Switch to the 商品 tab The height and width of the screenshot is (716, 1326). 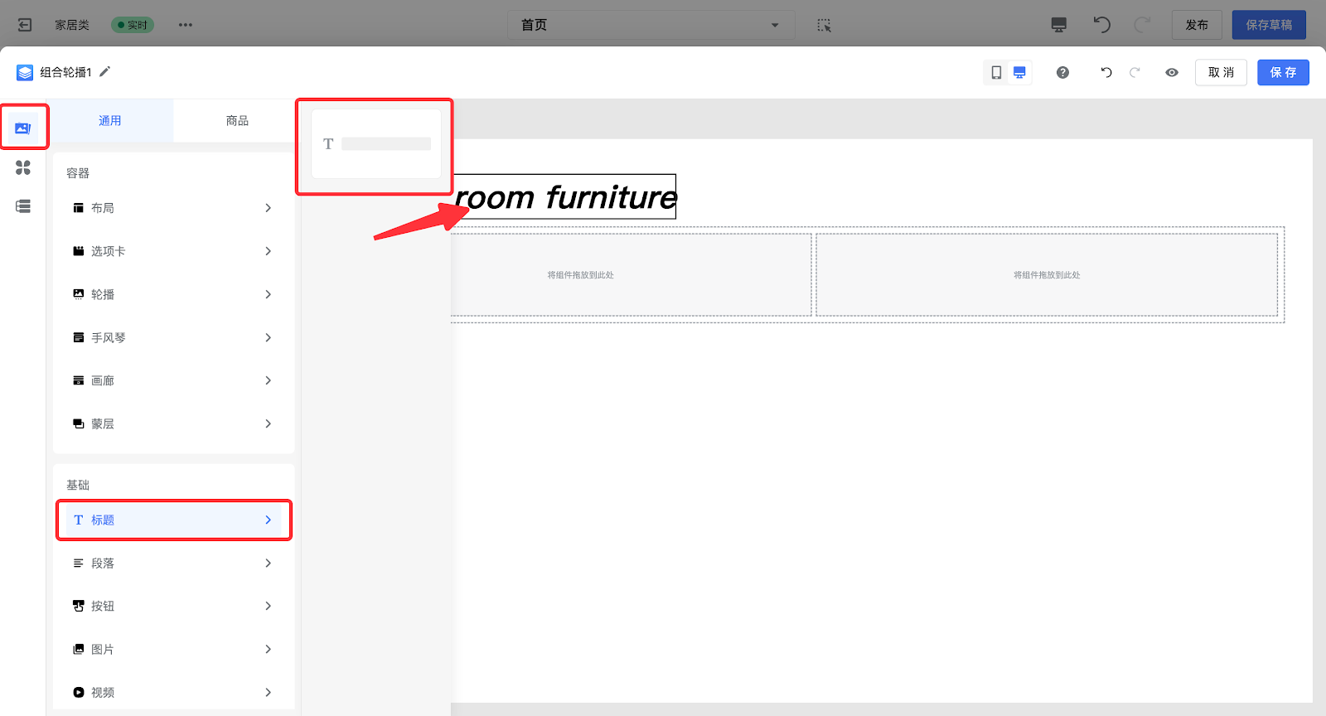point(237,121)
